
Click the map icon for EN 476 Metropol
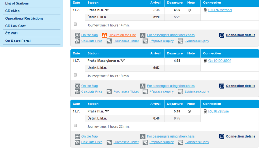tap(77, 35)
